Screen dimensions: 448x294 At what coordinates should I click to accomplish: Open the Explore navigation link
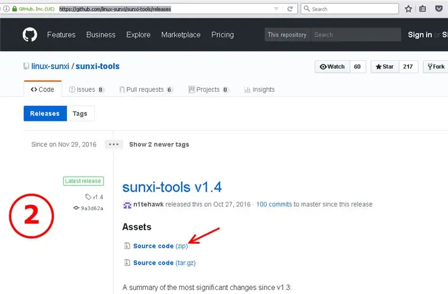pos(138,35)
